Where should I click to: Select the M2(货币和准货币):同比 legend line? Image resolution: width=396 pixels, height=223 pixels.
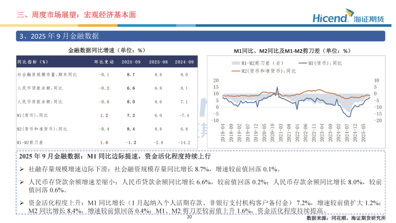coord(235,71)
